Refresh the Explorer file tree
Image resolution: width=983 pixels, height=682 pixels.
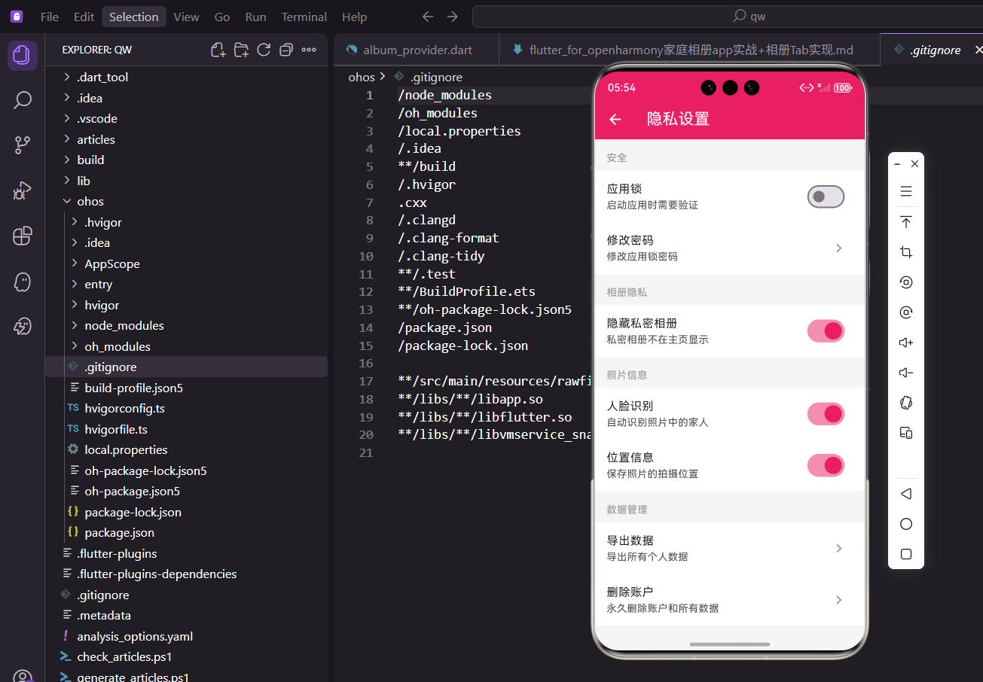click(x=264, y=50)
